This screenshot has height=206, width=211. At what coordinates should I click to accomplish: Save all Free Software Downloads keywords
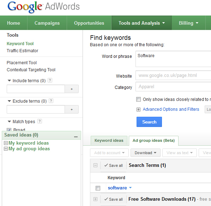point(114,199)
